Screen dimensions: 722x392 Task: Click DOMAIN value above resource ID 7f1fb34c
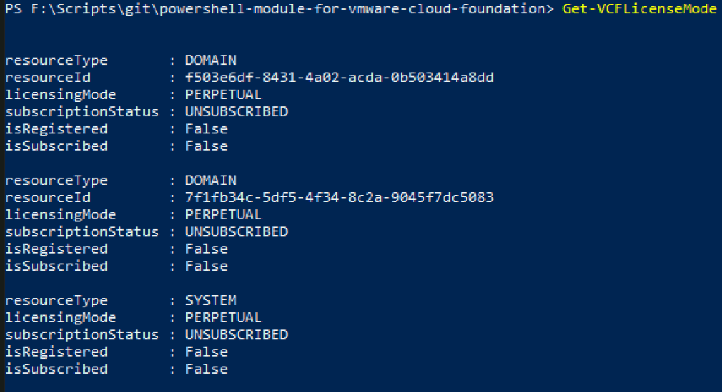211,180
